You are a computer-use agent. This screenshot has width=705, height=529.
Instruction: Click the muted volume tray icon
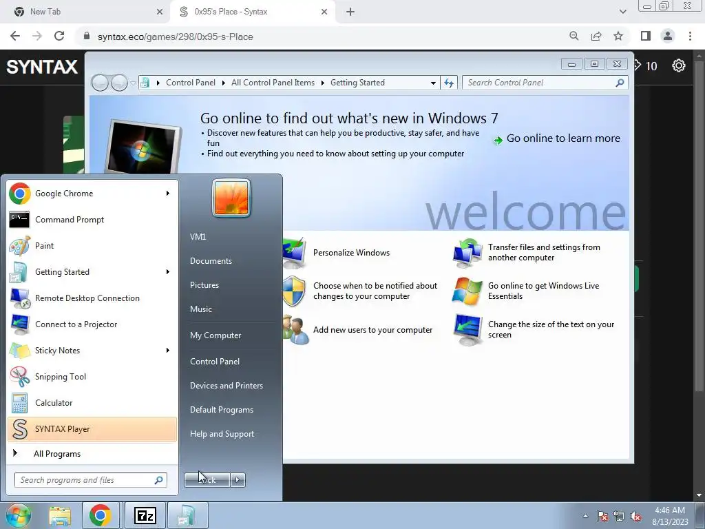(635, 517)
